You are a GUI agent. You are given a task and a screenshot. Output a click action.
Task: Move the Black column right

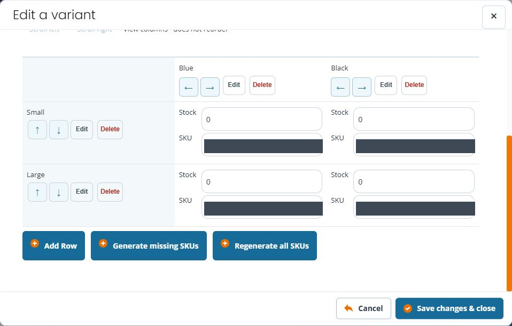(x=362, y=87)
